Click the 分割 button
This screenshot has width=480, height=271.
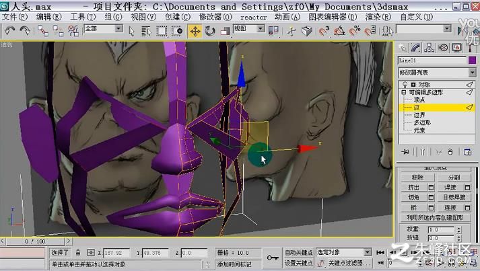(x=454, y=178)
